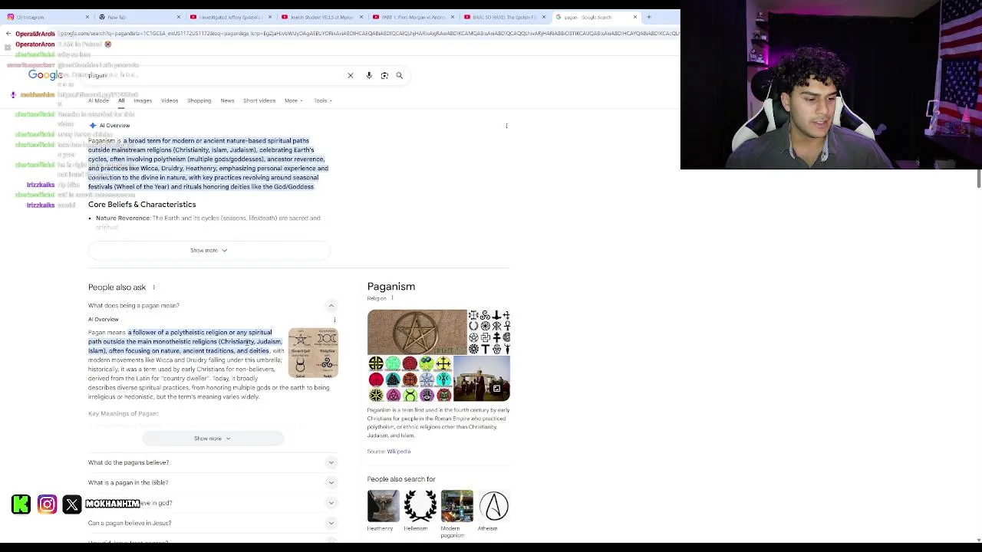
Task: Click the magnifier search icon
Action: click(x=400, y=76)
